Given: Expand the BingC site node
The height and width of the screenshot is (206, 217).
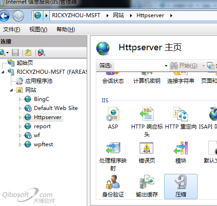Looking at the screenshot, I should (20, 99).
